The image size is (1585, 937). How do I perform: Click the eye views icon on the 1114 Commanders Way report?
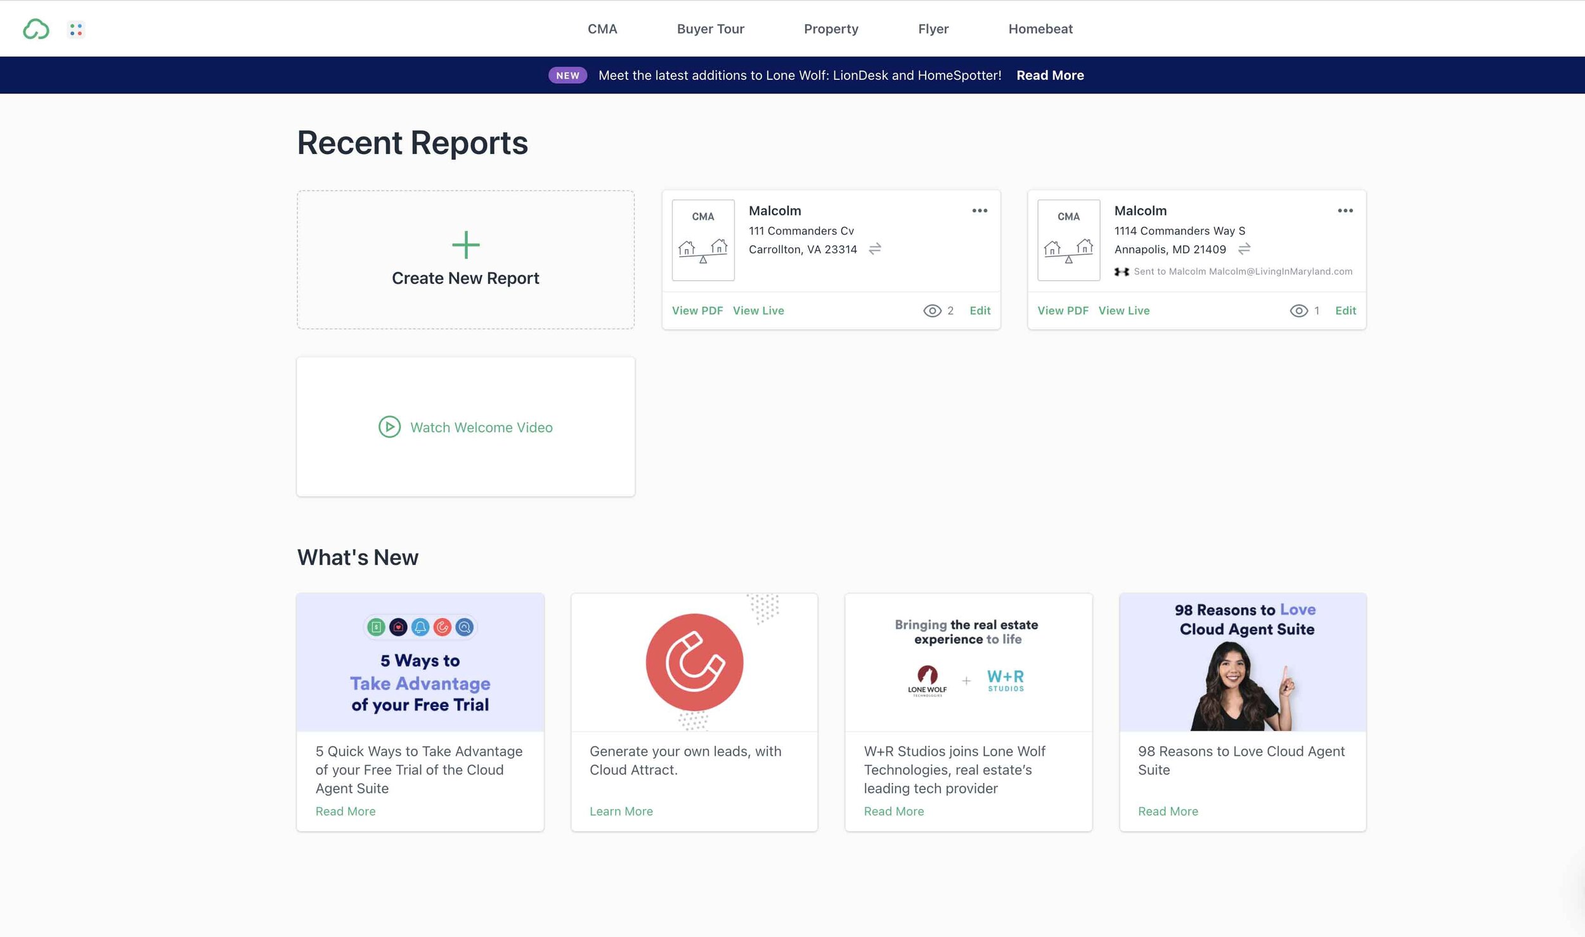(1298, 311)
